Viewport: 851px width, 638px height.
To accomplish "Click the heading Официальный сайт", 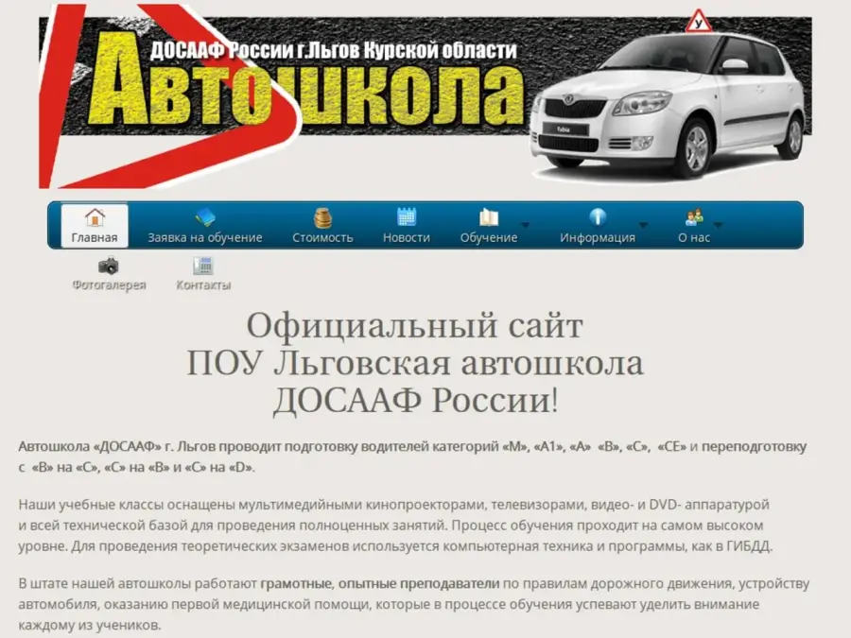I will 415,325.
